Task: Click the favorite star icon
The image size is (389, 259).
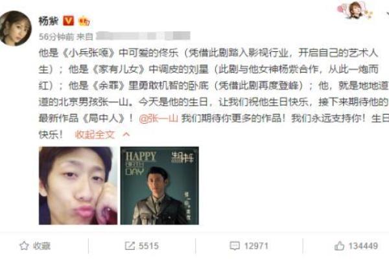Action: pyautogui.click(x=24, y=246)
